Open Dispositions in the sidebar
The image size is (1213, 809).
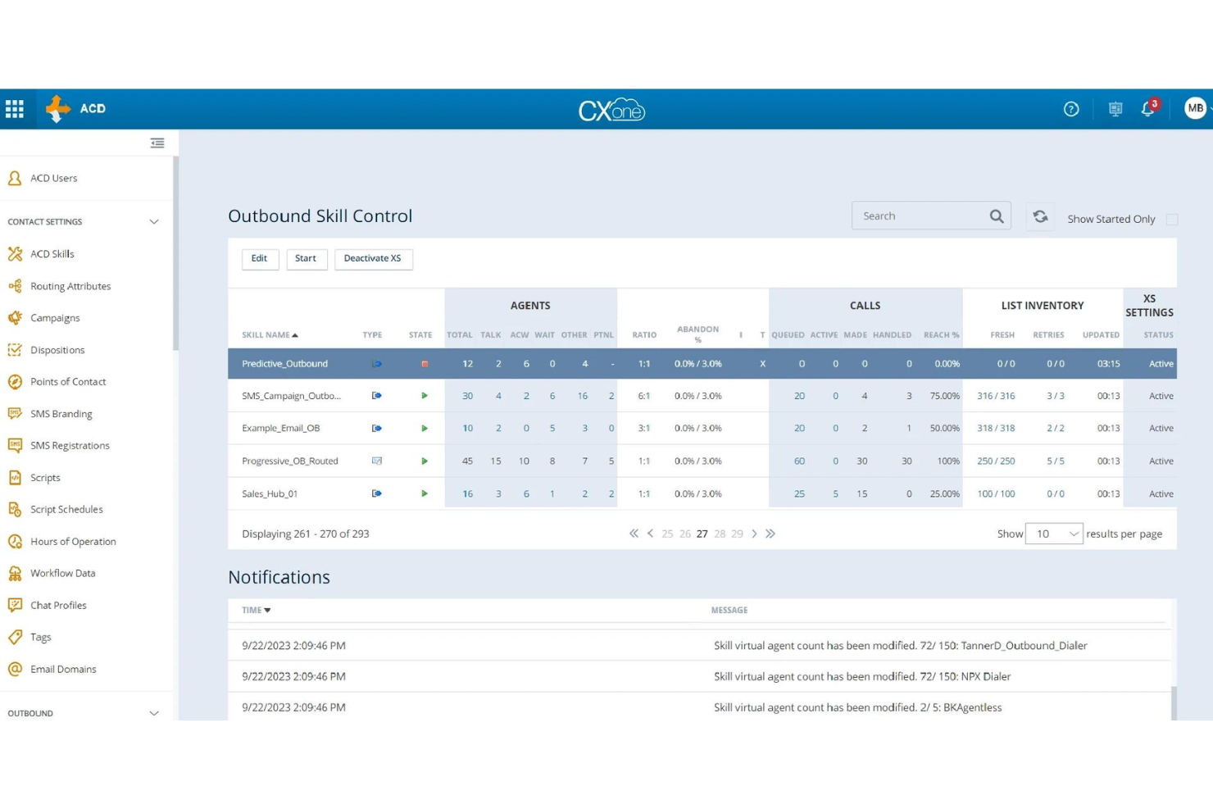[57, 350]
